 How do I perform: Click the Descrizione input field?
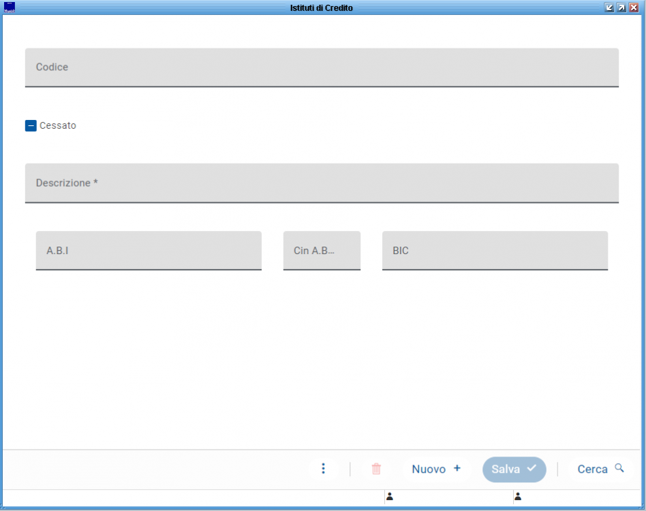(322, 183)
